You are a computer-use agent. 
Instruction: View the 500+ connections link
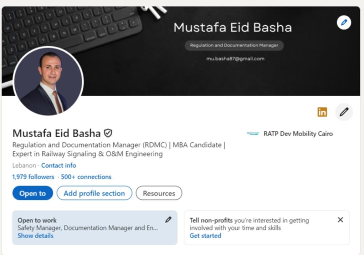(x=86, y=177)
